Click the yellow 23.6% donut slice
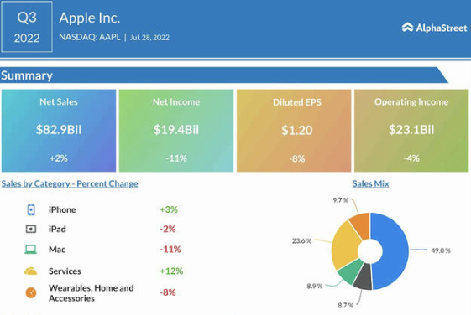Image resolution: width=471 pixels, height=315 pixels. click(x=345, y=245)
